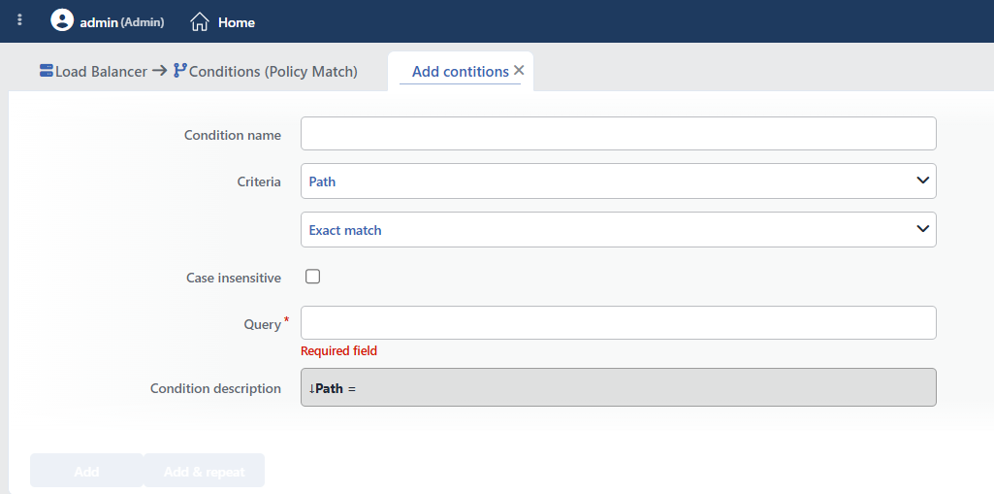Click the (Admin) role text
The image size is (994, 494).
[x=143, y=22]
